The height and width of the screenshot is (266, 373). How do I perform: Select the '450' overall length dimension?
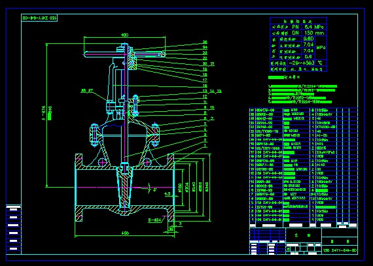point(125,233)
